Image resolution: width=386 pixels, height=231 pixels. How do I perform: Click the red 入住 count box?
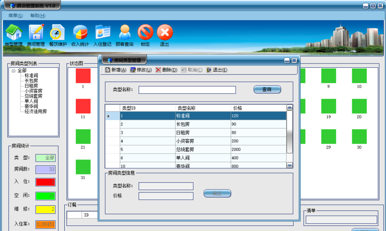(46, 182)
